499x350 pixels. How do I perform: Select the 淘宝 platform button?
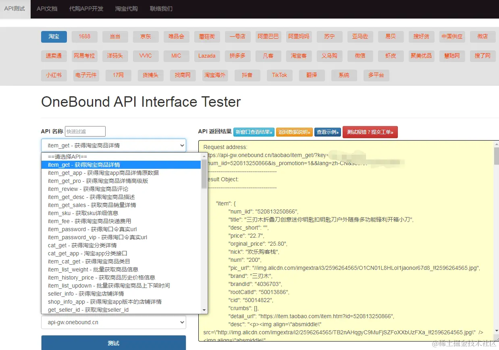point(54,36)
